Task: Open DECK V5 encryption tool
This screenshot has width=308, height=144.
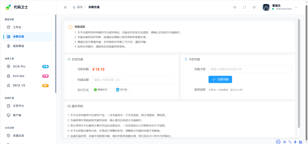Action: point(27,85)
